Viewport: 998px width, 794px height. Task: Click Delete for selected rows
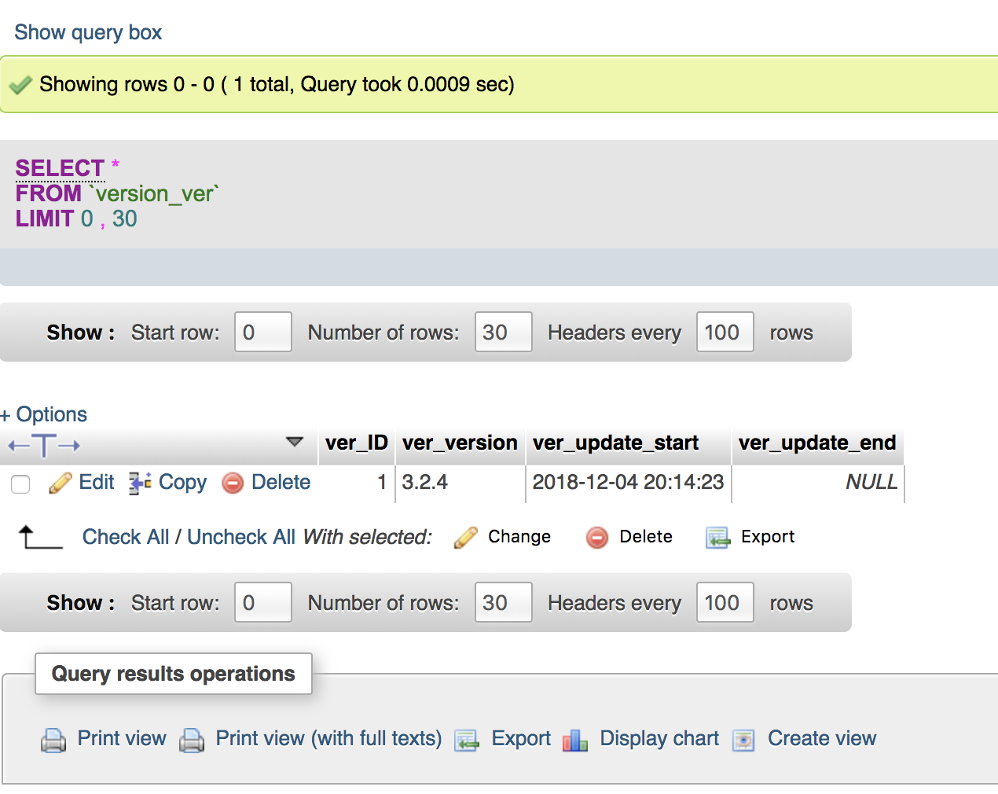click(646, 536)
